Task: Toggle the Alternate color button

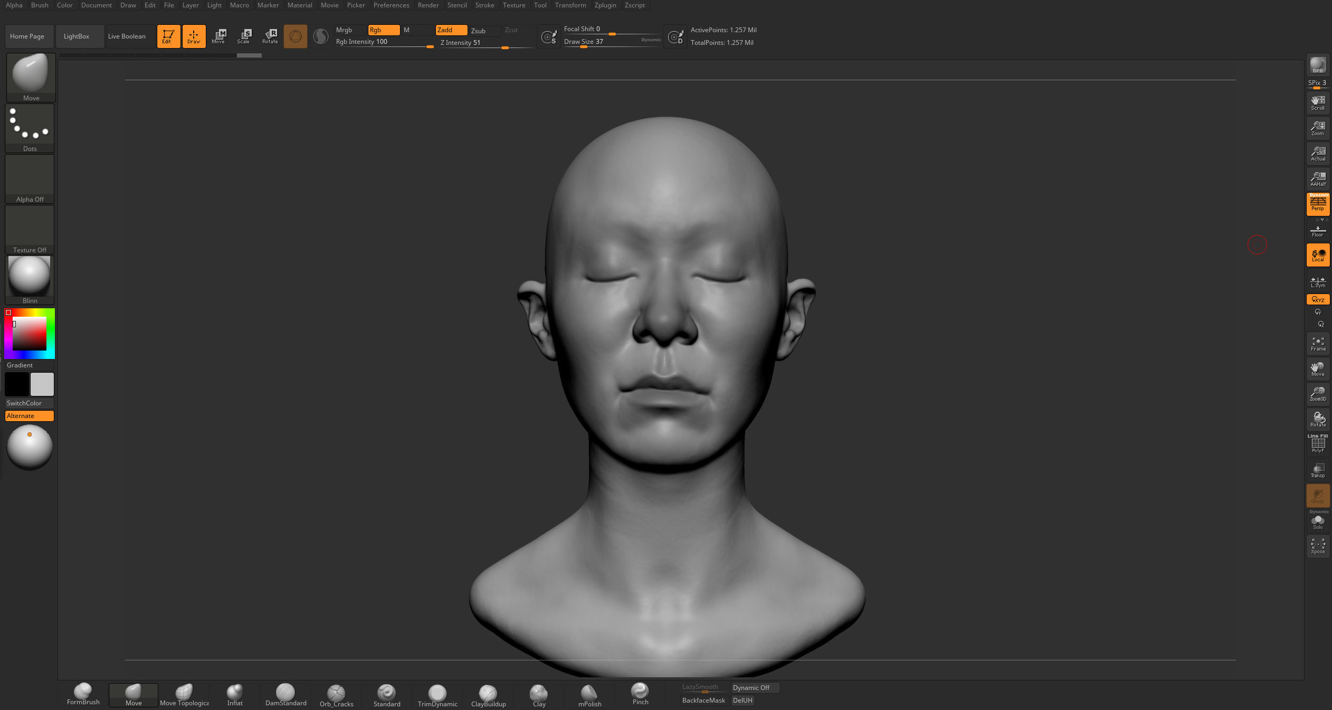Action: coord(30,416)
